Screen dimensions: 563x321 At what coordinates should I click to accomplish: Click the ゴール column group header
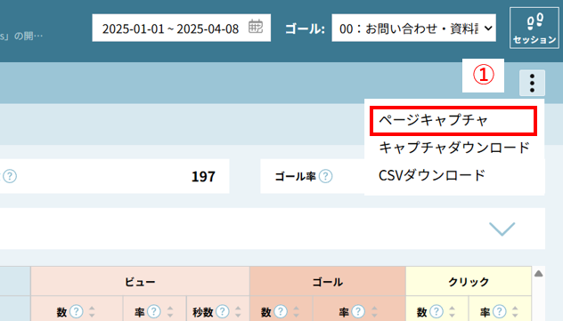[x=328, y=282]
